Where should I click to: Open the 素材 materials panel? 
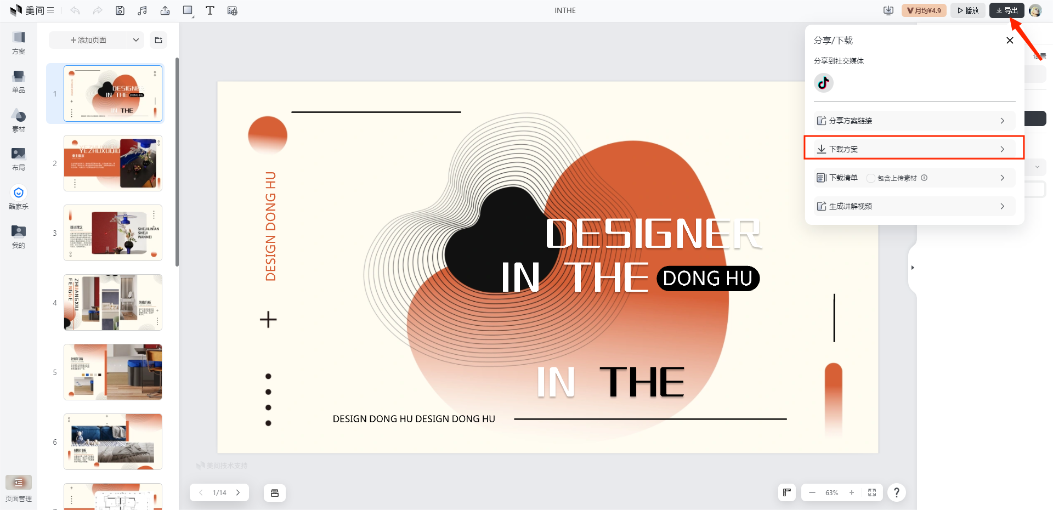click(19, 120)
